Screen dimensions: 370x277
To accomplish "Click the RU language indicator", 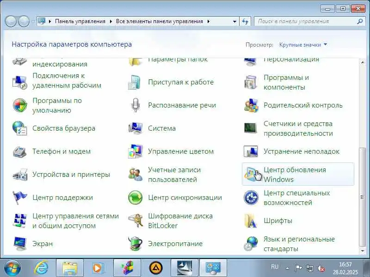I will tap(275, 267).
